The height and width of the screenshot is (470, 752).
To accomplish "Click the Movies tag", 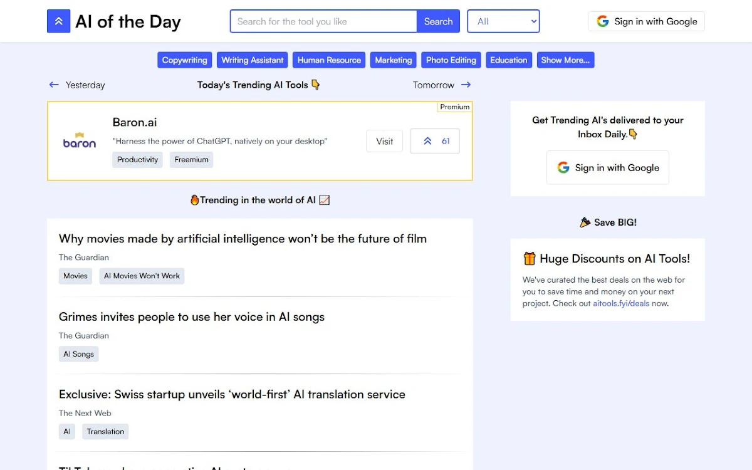I will pyautogui.click(x=75, y=276).
